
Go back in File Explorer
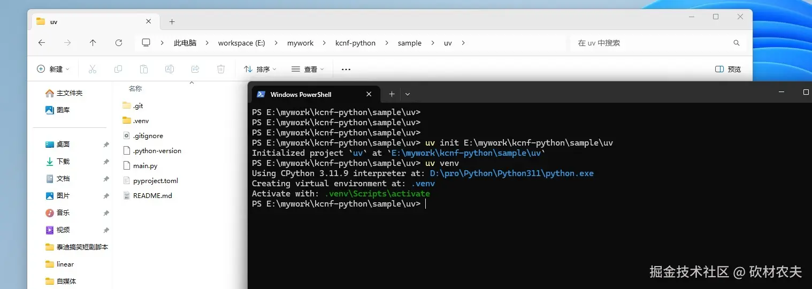click(x=42, y=43)
